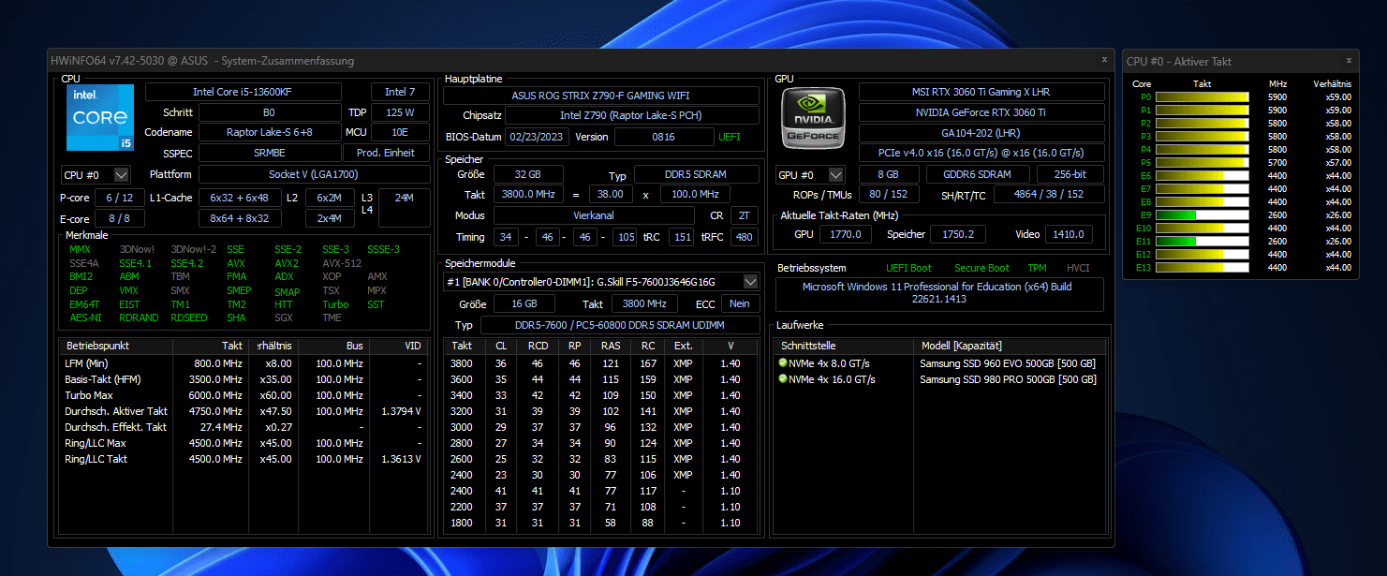
Task: Click the VID column header
Action: [x=399, y=346]
